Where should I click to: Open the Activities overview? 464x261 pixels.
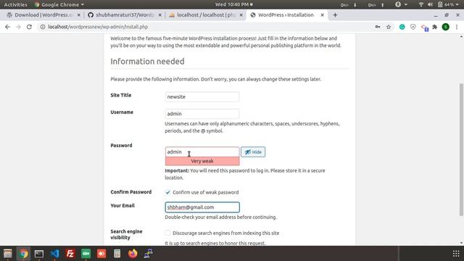click(x=15, y=4)
